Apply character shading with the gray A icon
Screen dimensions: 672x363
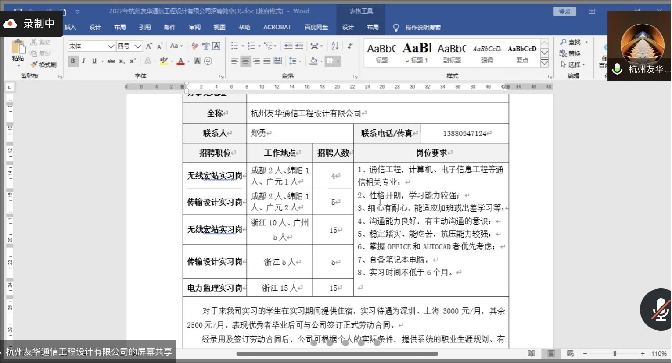198,61
